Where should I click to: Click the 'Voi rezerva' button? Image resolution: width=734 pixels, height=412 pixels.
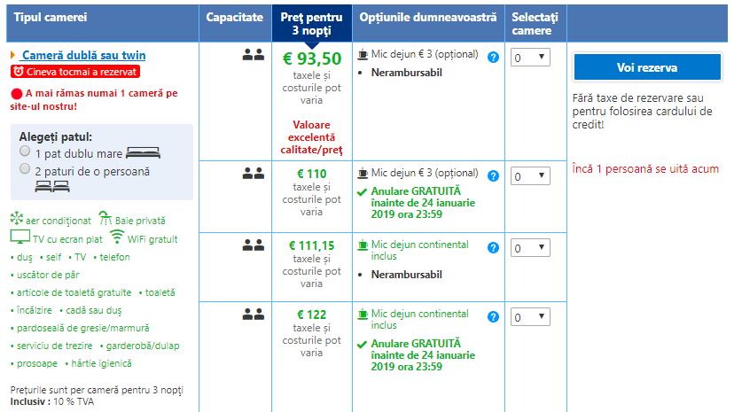click(646, 68)
